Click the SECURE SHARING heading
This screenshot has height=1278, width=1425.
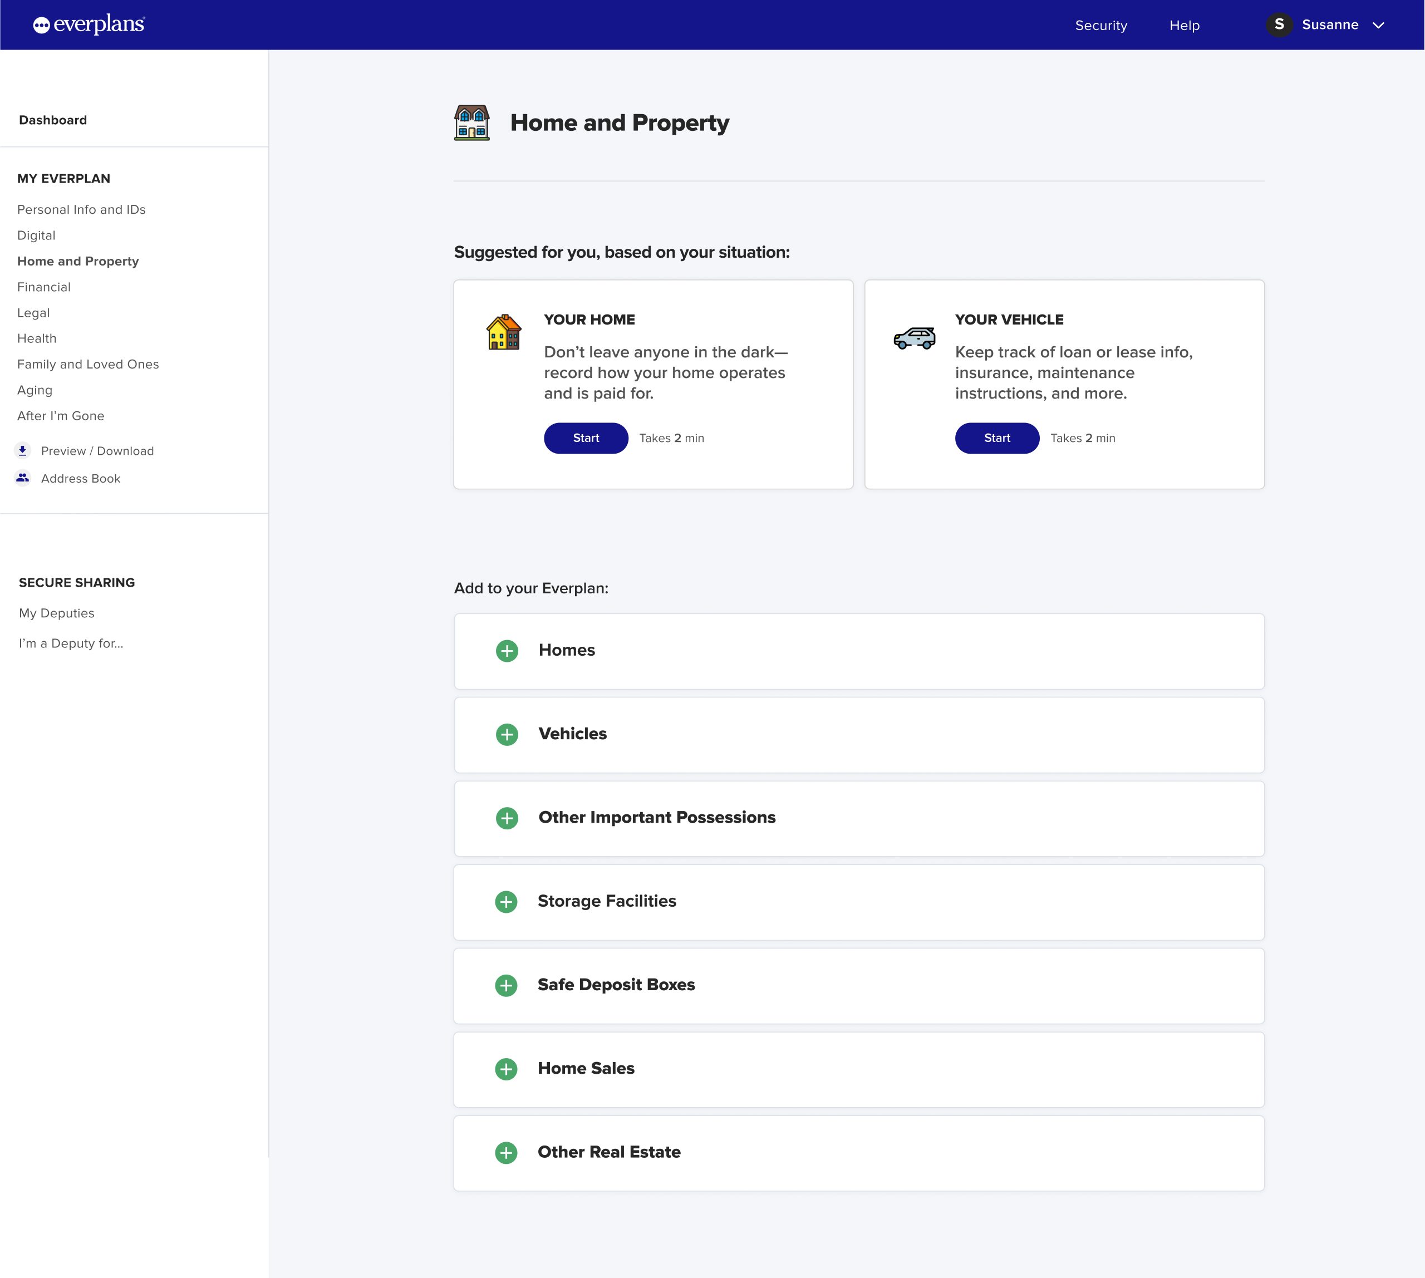point(77,582)
